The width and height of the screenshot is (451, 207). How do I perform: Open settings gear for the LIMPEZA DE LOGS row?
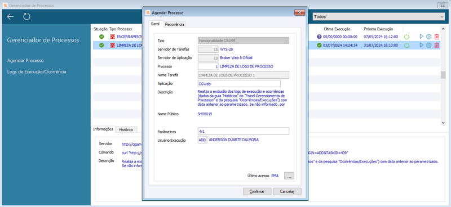coord(428,45)
